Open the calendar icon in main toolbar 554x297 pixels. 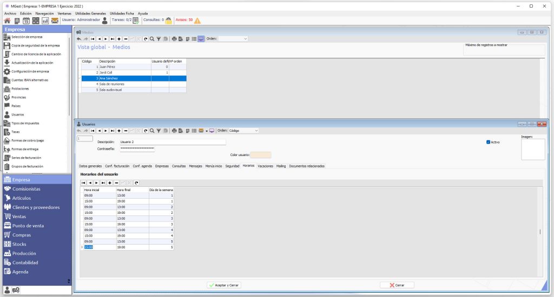[x=26, y=21]
